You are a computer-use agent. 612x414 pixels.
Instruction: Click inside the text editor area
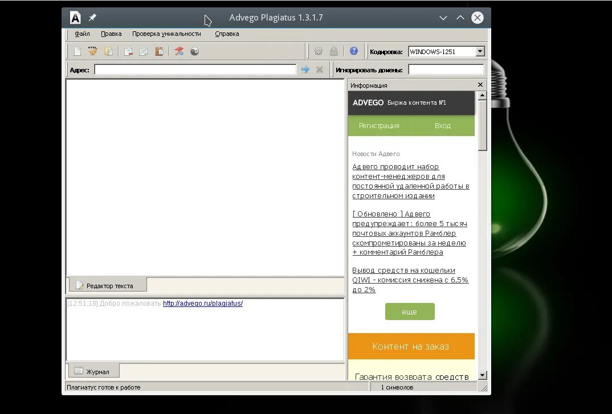[205, 178]
